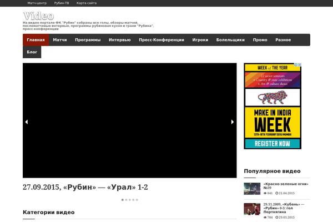Click the AdChoices info icon on ad

tap(296, 64)
